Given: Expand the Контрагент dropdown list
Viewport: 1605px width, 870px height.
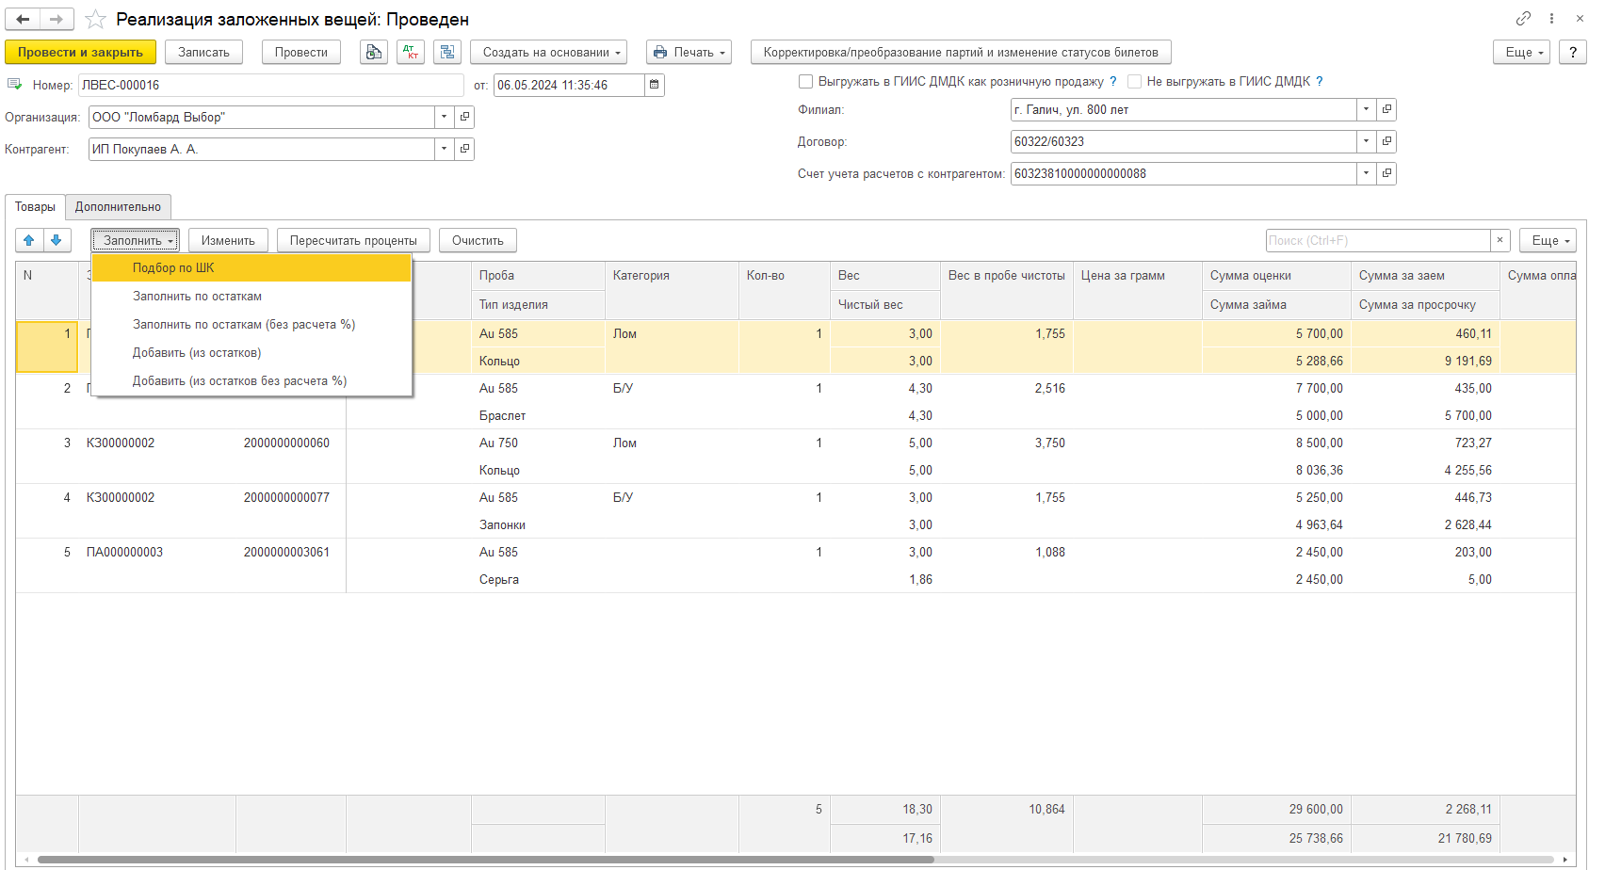Looking at the screenshot, I should pos(445,149).
